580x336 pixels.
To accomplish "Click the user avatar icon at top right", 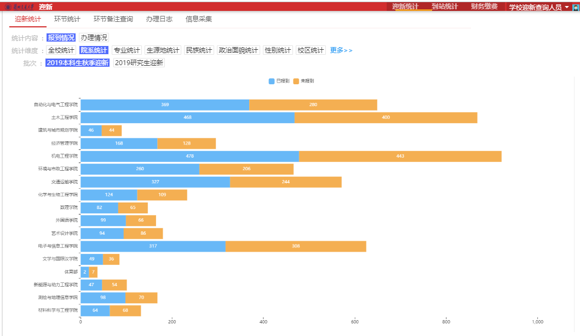I will (x=576, y=7).
